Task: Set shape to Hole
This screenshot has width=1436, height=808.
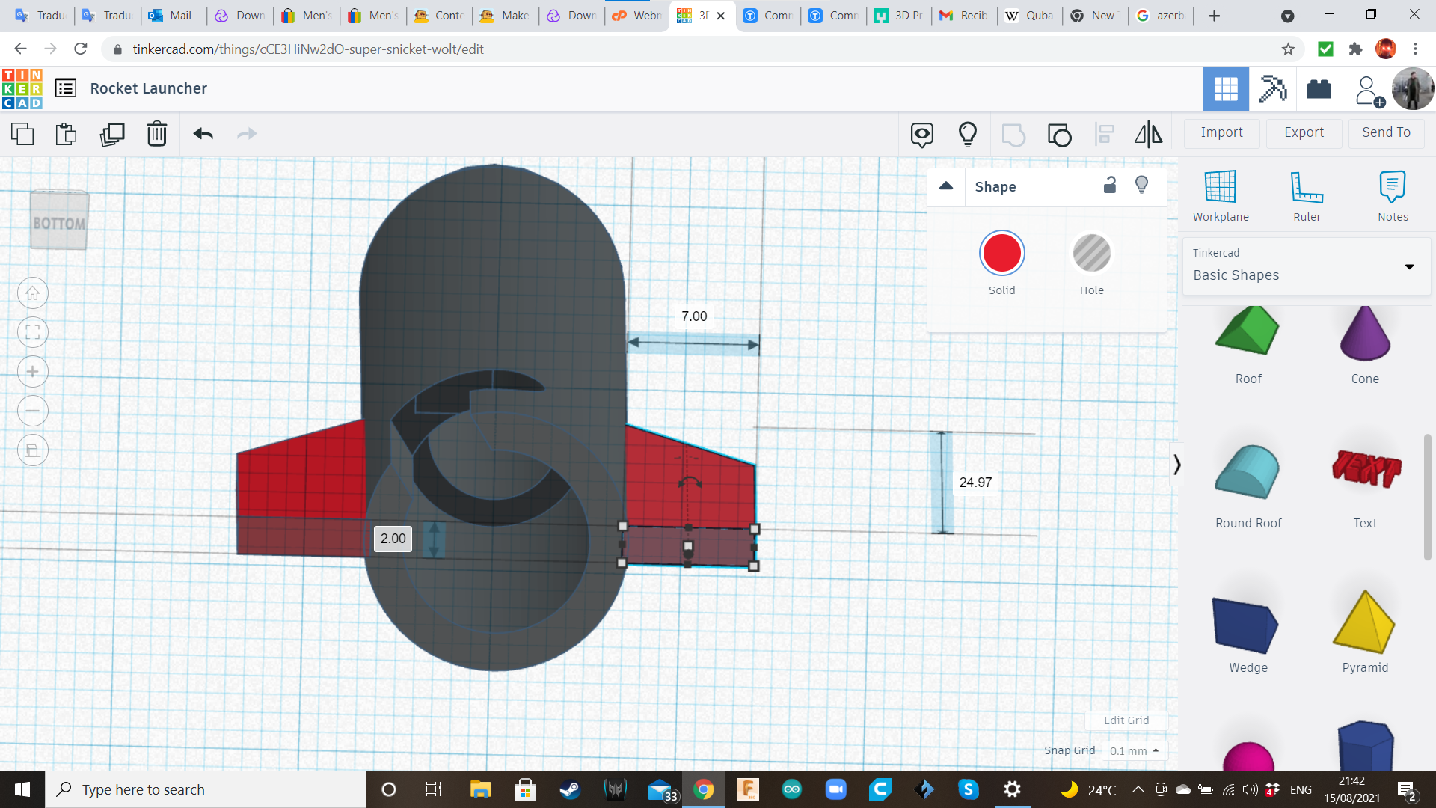Action: point(1091,254)
